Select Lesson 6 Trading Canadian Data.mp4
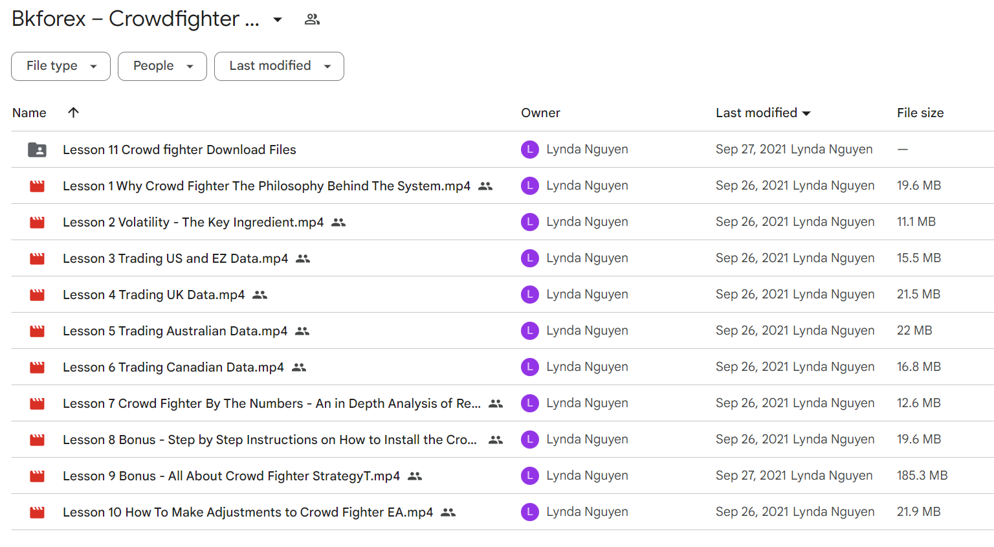The width and height of the screenshot is (994, 547). tap(173, 367)
